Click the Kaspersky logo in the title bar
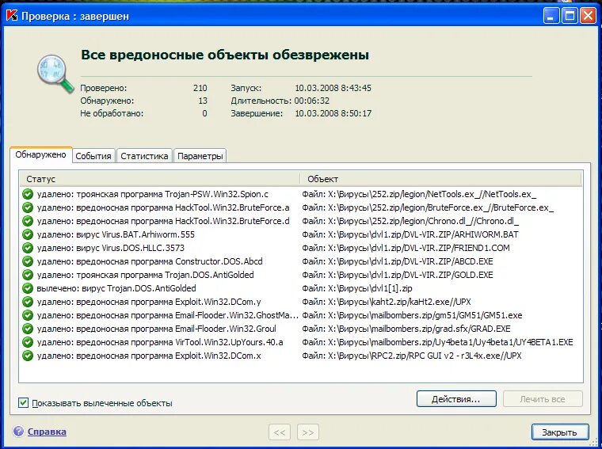 coord(12,16)
